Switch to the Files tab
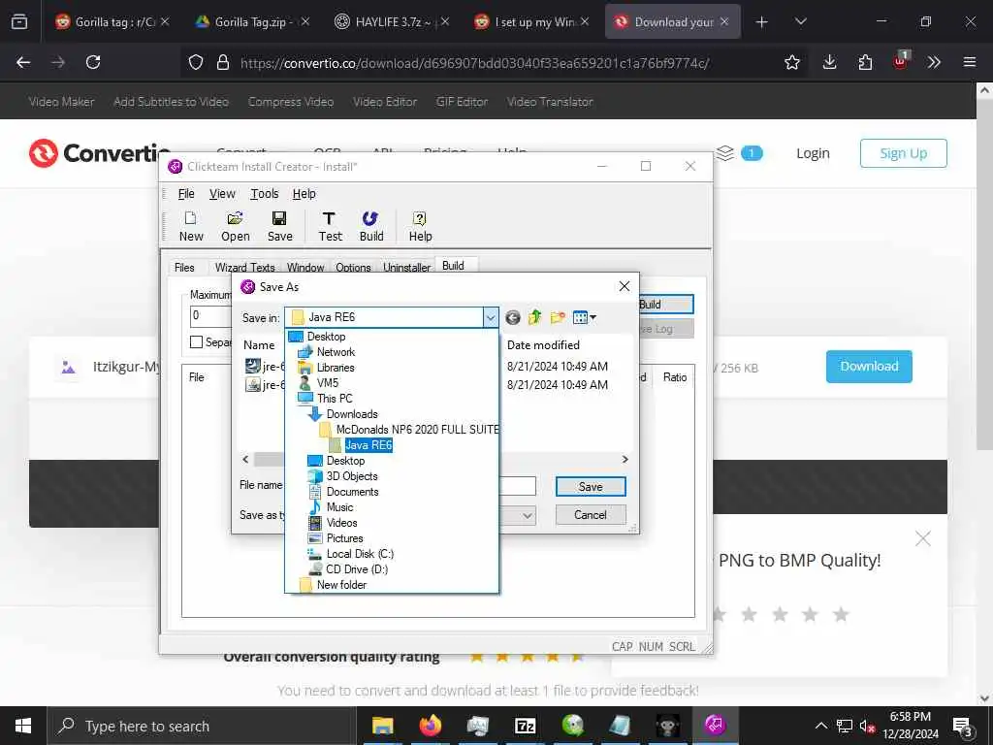Image resolution: width=993 pixels, height=745 pixels. pos(184,268)
